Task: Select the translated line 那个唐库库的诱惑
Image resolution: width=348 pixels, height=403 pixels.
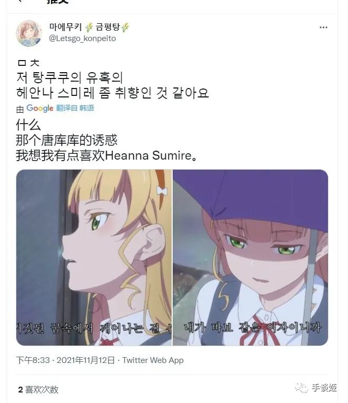Action: pyautogui.click(x=66, y=140)
